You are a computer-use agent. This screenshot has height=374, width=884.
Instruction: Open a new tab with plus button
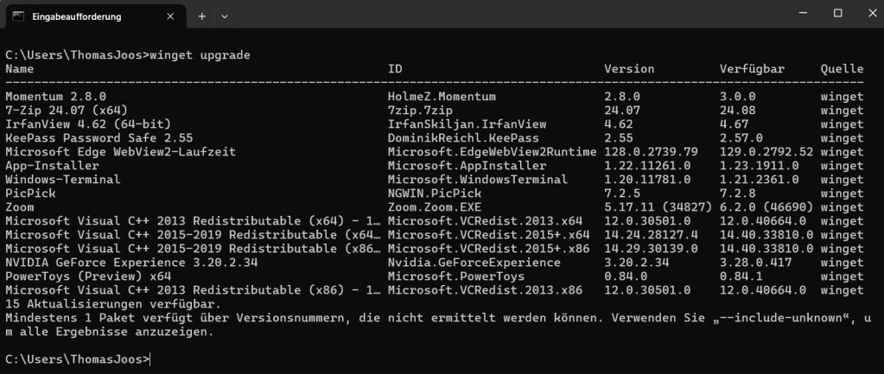point(202,16)
